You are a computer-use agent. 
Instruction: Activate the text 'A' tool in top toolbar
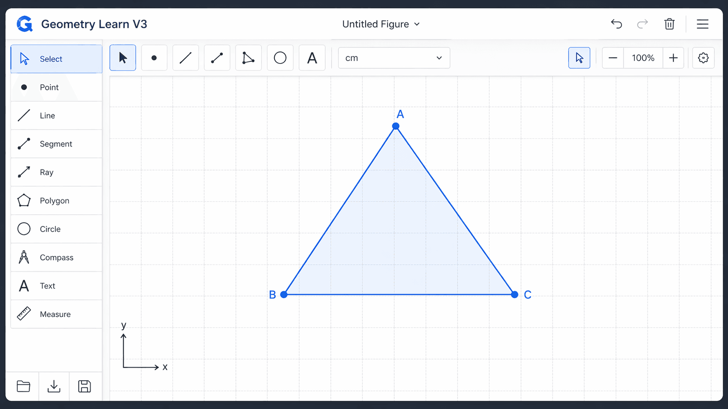pos(312,58)
